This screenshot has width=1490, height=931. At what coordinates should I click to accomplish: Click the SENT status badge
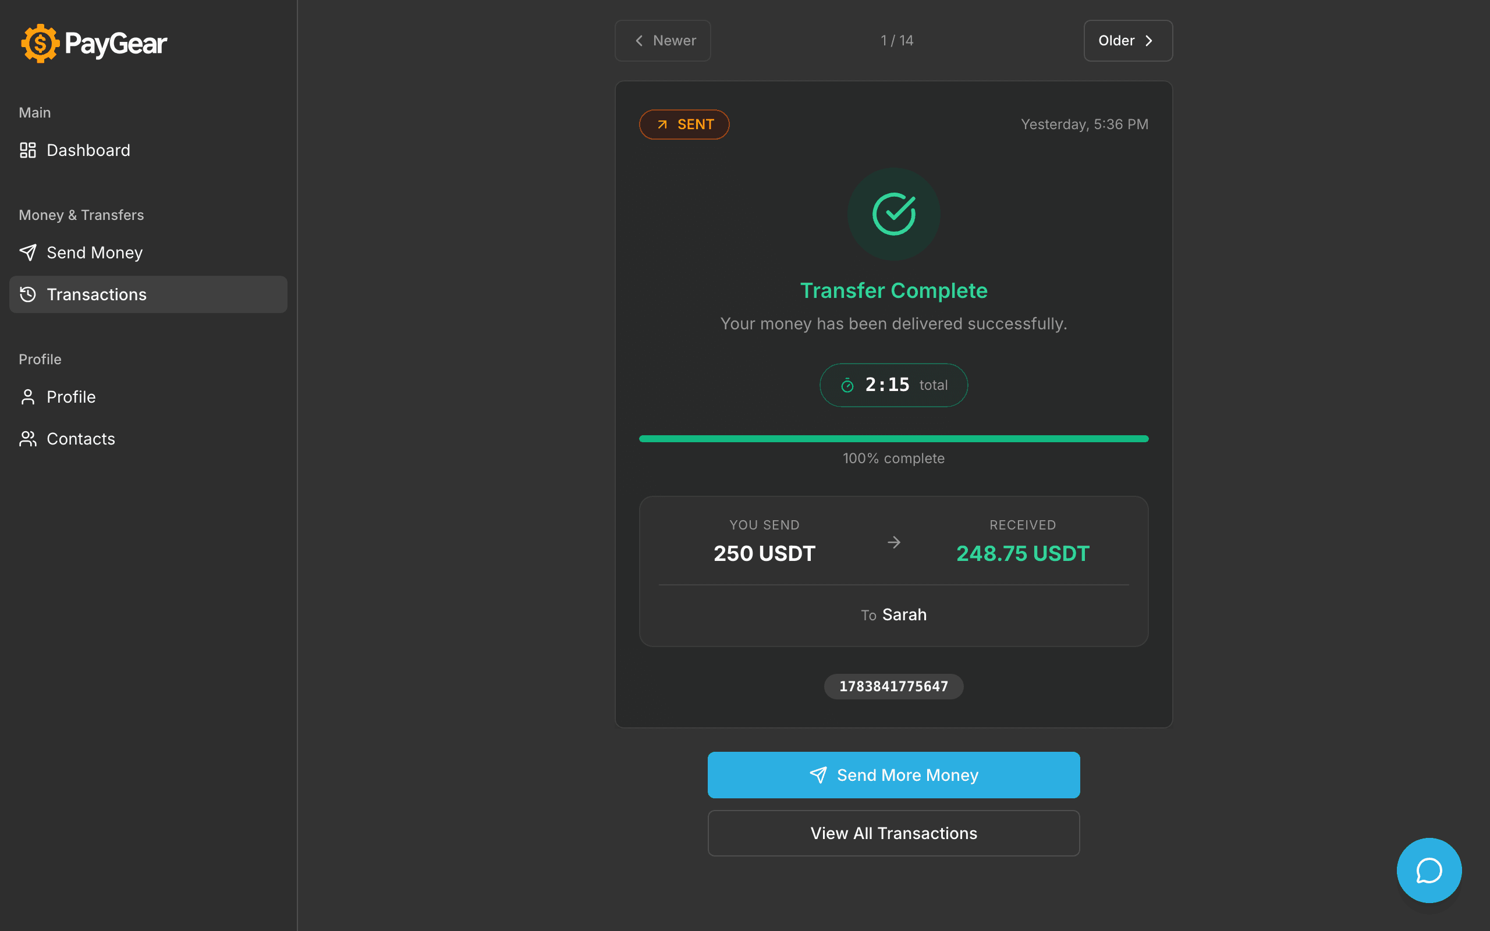pos(684,125)
